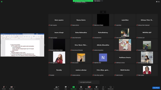Select tiara puspita's tile

click(x=81, y=57)
